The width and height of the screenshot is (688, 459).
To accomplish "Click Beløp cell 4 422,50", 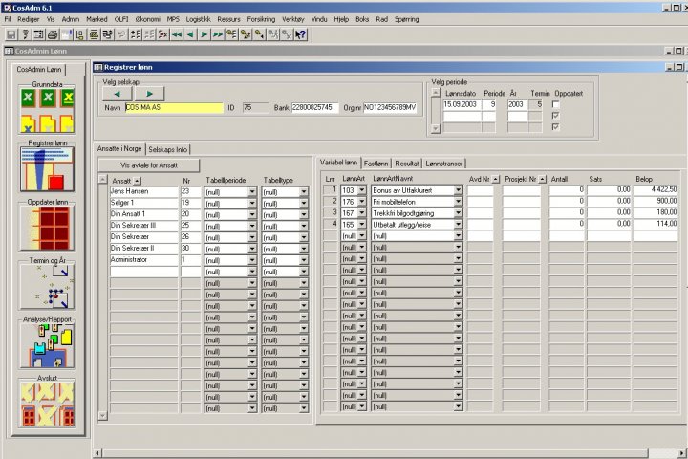I will (x=656, y=189).
